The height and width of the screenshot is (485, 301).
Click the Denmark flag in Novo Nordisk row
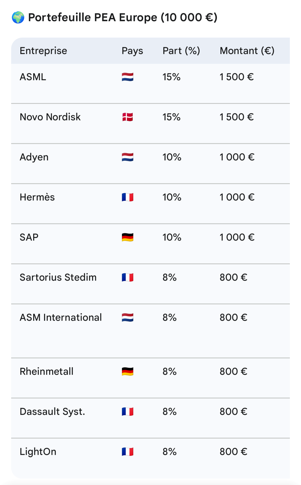[128, 117]
